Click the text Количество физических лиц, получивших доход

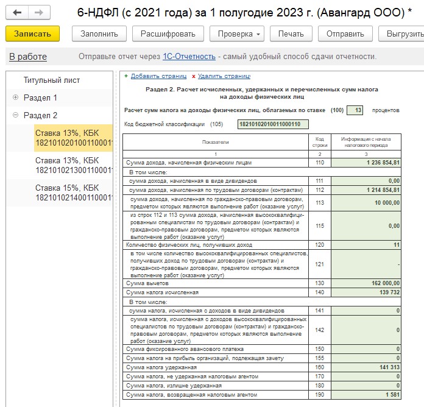[189, 245]
